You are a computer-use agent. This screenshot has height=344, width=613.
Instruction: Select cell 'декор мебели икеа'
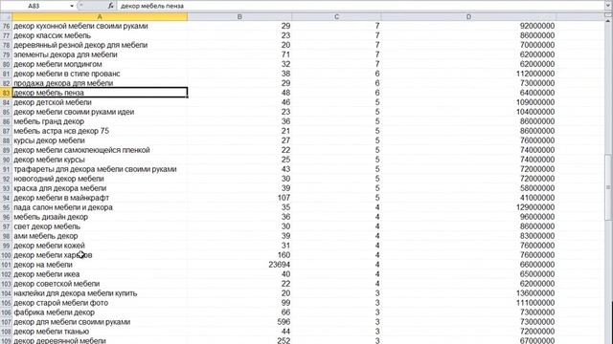click(100, 274)
